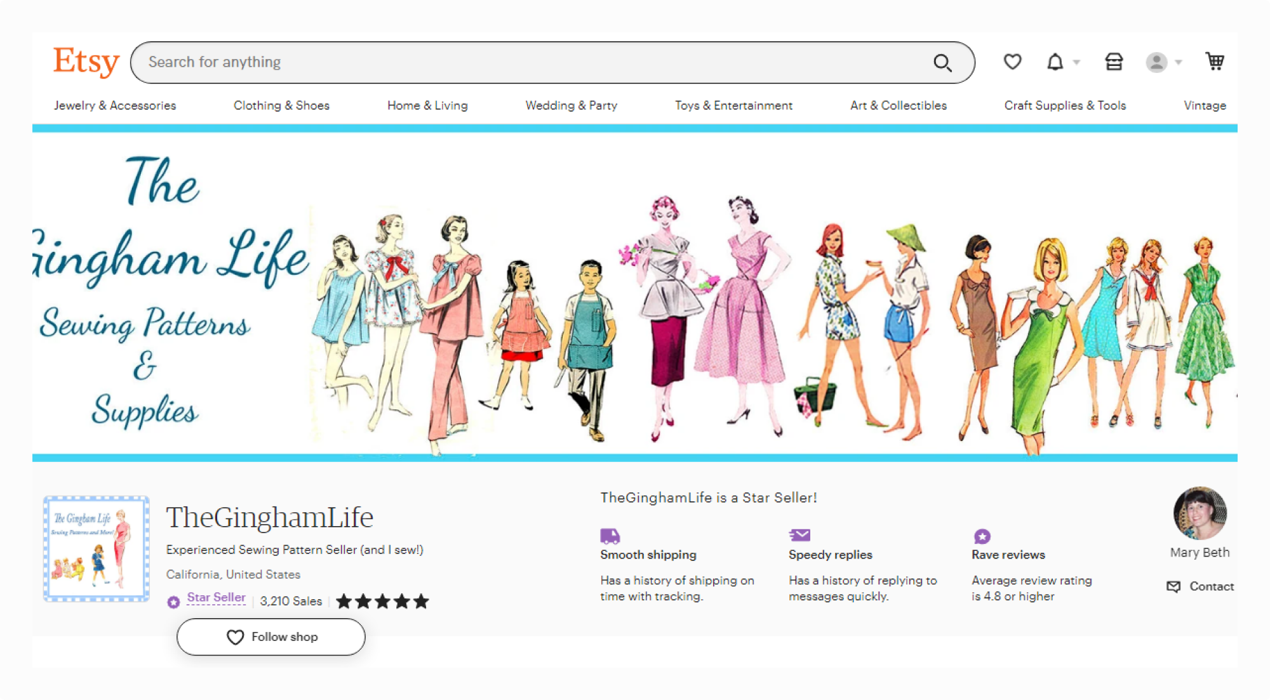Click the Star Seller link
This screenshot has width=1270, height=700.
point(216,598)
